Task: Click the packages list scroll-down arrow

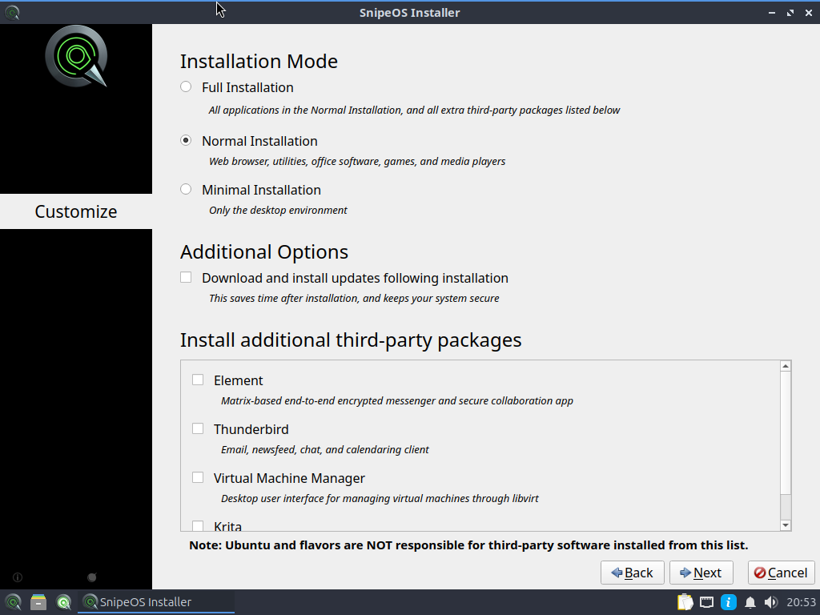Action: pos(785,525)
